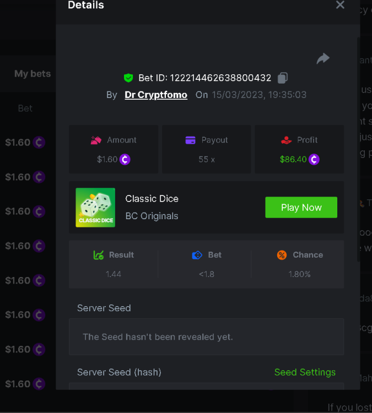Click the Server Seed field
Image resolution: width=372 pixels, height=413 pixels.
point(206,336)
